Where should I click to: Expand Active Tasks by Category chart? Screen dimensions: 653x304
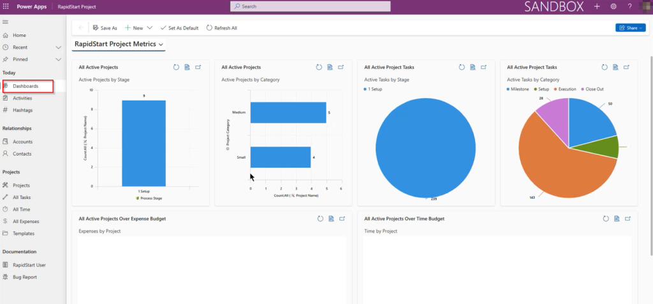[627, 67]
